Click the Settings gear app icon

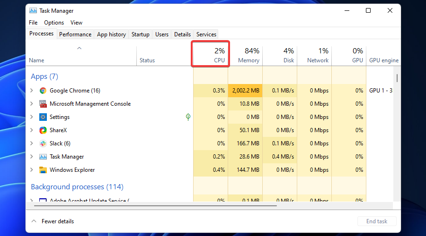(43, 117)
